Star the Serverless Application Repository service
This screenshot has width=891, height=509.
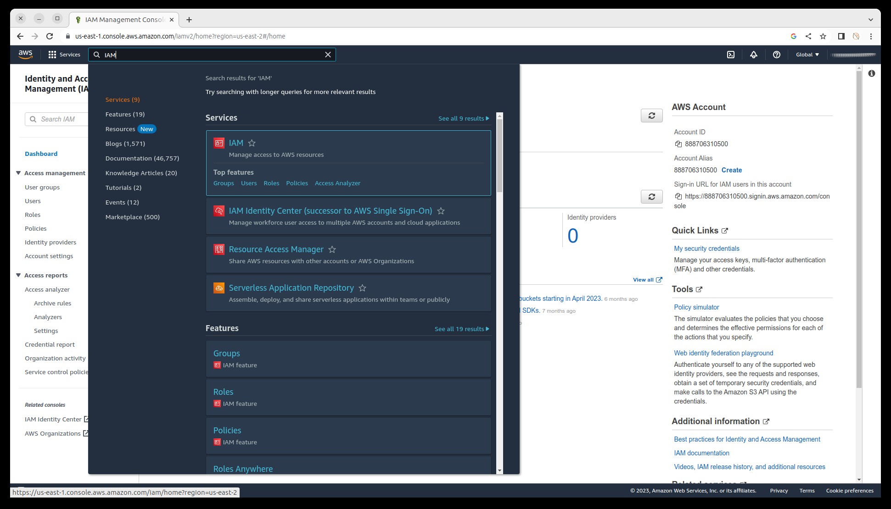[x=362, y=288]
